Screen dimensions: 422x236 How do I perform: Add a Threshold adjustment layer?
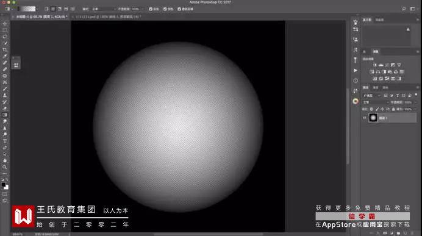[x=387, y=79]
